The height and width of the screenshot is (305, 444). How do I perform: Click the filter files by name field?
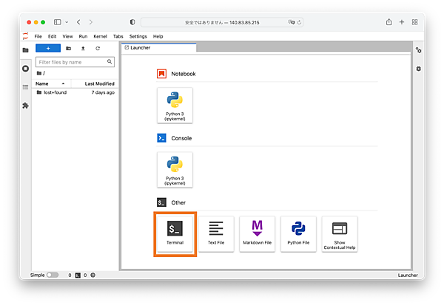pos(77,62)
